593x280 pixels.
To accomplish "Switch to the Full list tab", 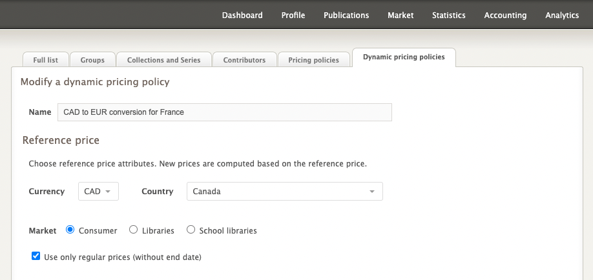I will pos(45,60).
